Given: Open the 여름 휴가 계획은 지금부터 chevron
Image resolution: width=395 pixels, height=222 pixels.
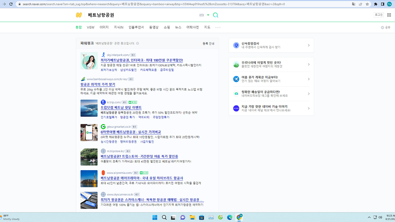Looking at the screenshot, I should [309, 79].
